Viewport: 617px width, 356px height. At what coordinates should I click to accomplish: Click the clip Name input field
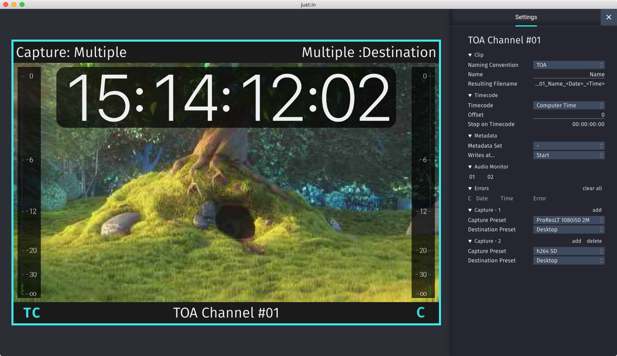pyautogui.click(x=569, y=74)
